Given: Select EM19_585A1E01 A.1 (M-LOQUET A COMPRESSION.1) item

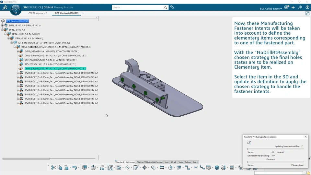Looking at the screenshot, I should pos(52,51).
